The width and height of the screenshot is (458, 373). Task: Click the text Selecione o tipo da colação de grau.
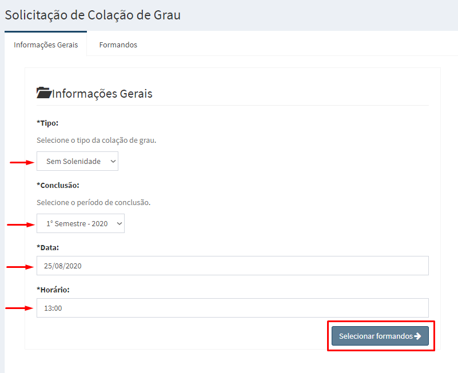point(97,141)
